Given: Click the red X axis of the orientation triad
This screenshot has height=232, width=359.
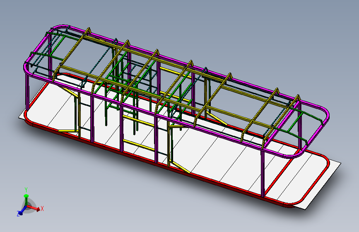Looking at the screenshot, I should pos(34,208).
